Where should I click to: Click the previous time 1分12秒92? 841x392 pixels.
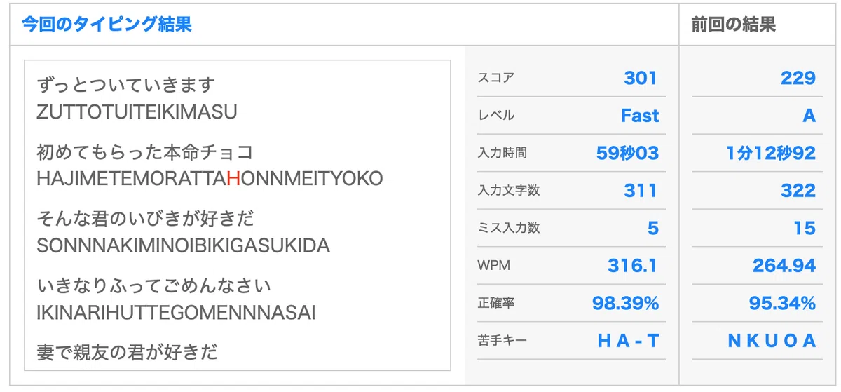point(771,153)
